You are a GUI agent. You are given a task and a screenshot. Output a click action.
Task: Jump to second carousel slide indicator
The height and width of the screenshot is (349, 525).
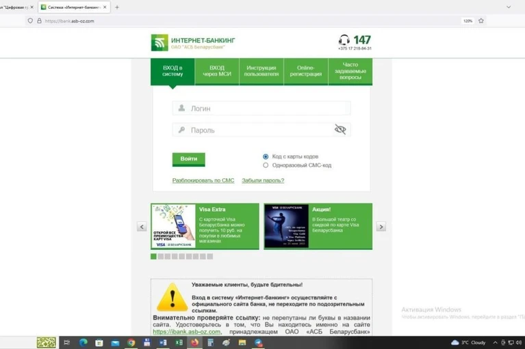point(161,257)
